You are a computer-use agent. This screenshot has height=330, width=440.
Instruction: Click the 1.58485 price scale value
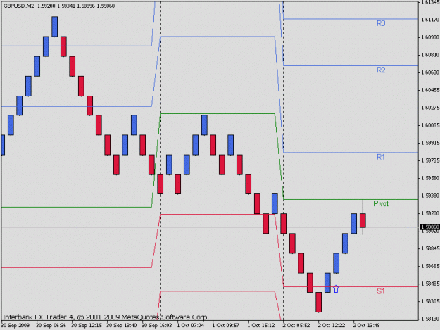tap(430, 284)
